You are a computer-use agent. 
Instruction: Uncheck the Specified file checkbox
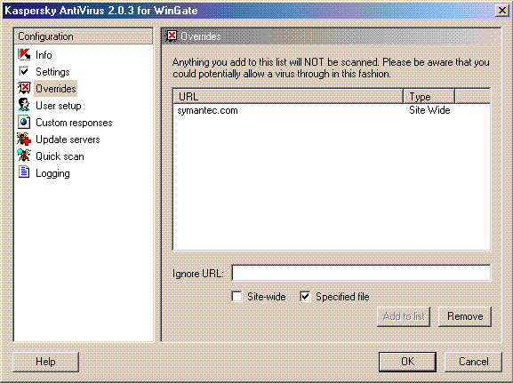click(x=305, y=297)
